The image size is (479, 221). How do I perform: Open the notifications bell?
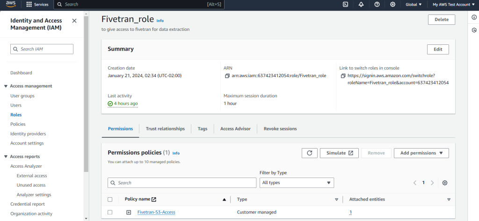click(361, 4)
